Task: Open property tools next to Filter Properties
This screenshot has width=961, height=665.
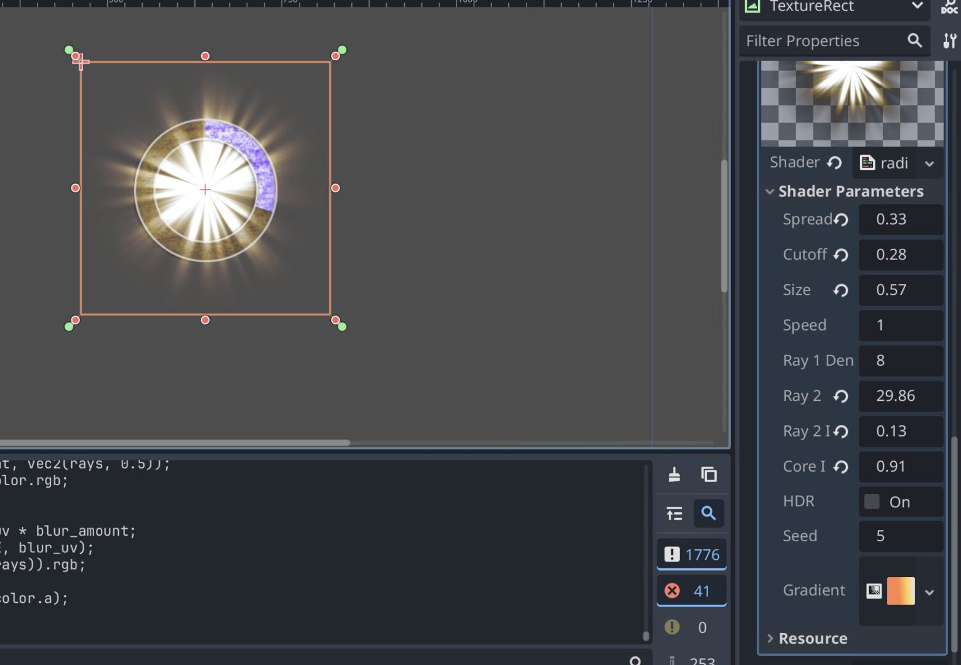Action: coord(949,41)
